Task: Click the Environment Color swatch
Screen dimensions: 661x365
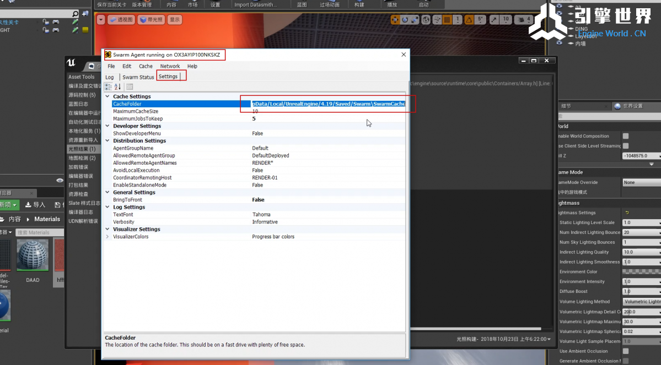Action: tap(641, 272)
